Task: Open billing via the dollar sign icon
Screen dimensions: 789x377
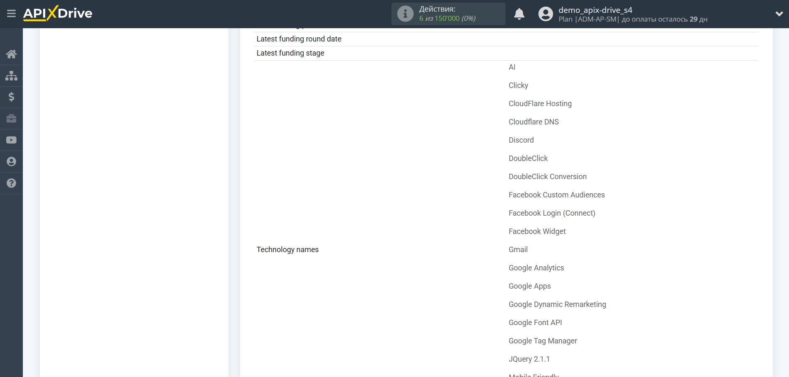Action: (x=11, y=97)
